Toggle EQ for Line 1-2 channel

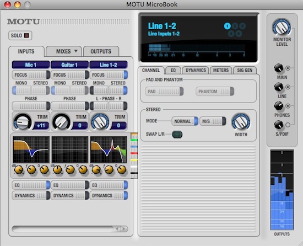[x=109, y=185]
